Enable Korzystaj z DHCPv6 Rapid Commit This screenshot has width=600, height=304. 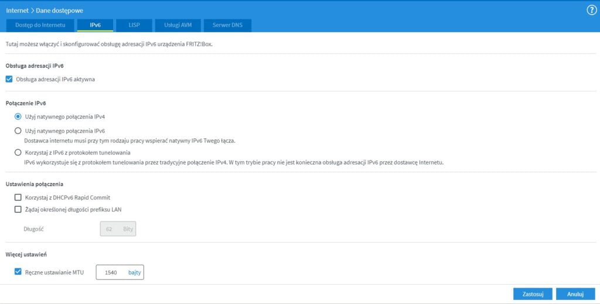tap(18, 197)
